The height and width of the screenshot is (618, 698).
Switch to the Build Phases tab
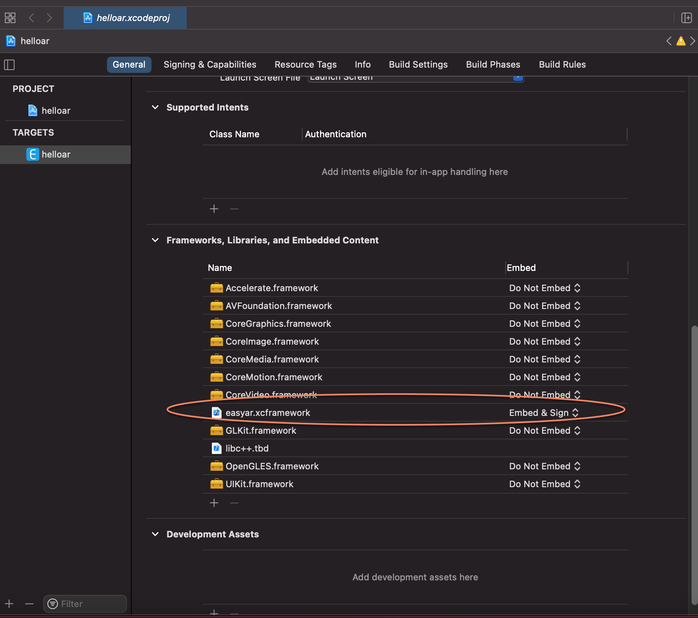[493, 64]
